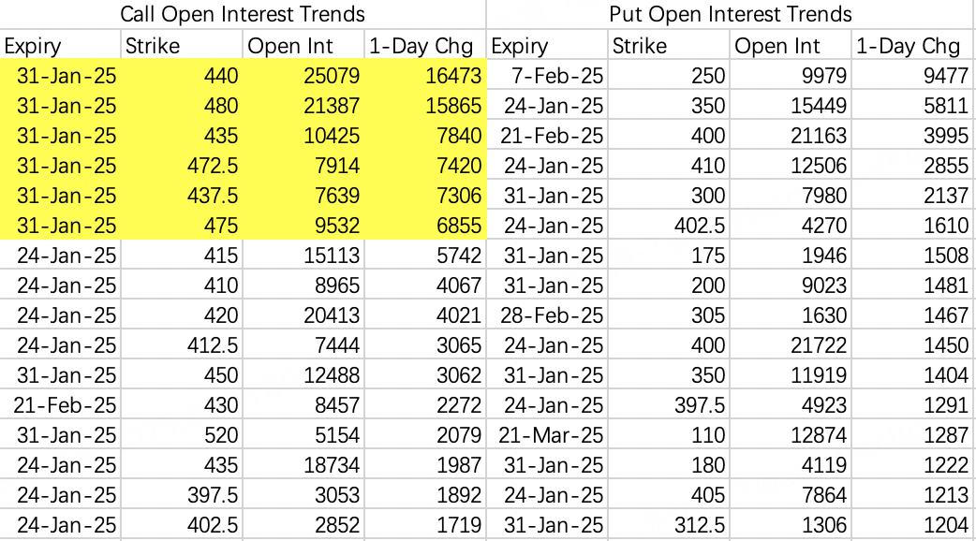
Task: Click put strike cell 402.5
Action: tap(669, 226)
